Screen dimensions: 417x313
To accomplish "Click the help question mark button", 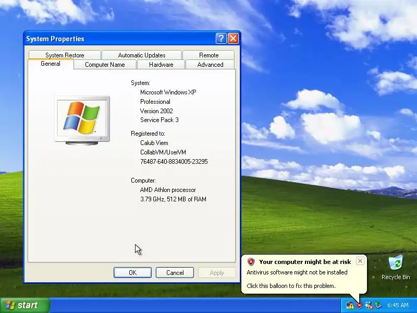I will (221, 39).
